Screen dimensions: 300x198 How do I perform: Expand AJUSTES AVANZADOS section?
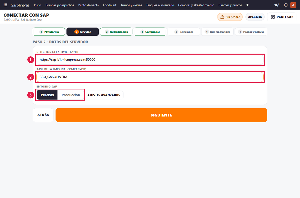pos(104,95)
